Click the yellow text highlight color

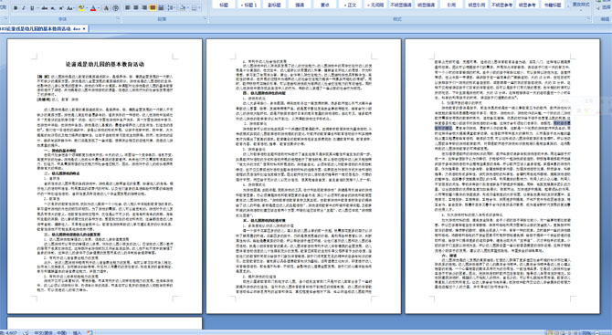[x=81, y=8]
